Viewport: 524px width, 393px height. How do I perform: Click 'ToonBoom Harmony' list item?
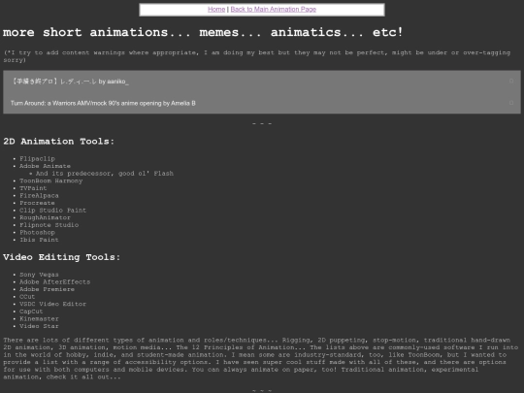point(50,180)
